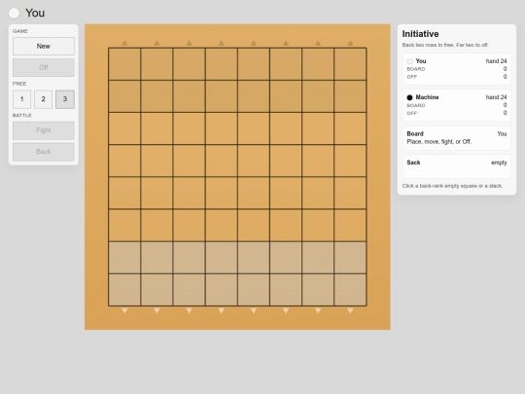The height and width of the screenshot is (394, 525).
Task: Click bottom-right corner square of the board
Action: point(350,290)
